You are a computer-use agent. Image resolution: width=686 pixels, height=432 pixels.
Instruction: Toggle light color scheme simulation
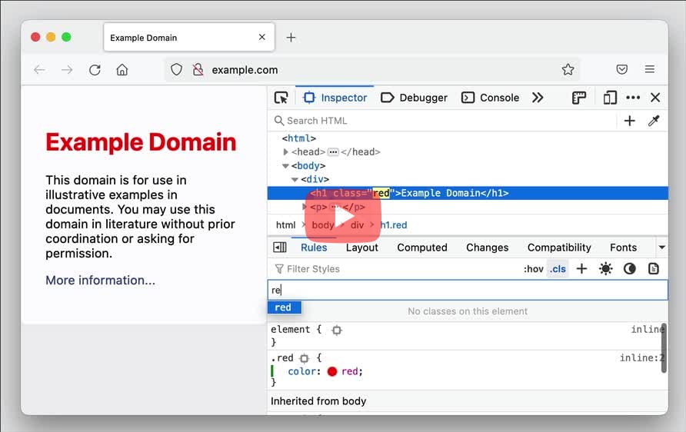pos(605,269)
